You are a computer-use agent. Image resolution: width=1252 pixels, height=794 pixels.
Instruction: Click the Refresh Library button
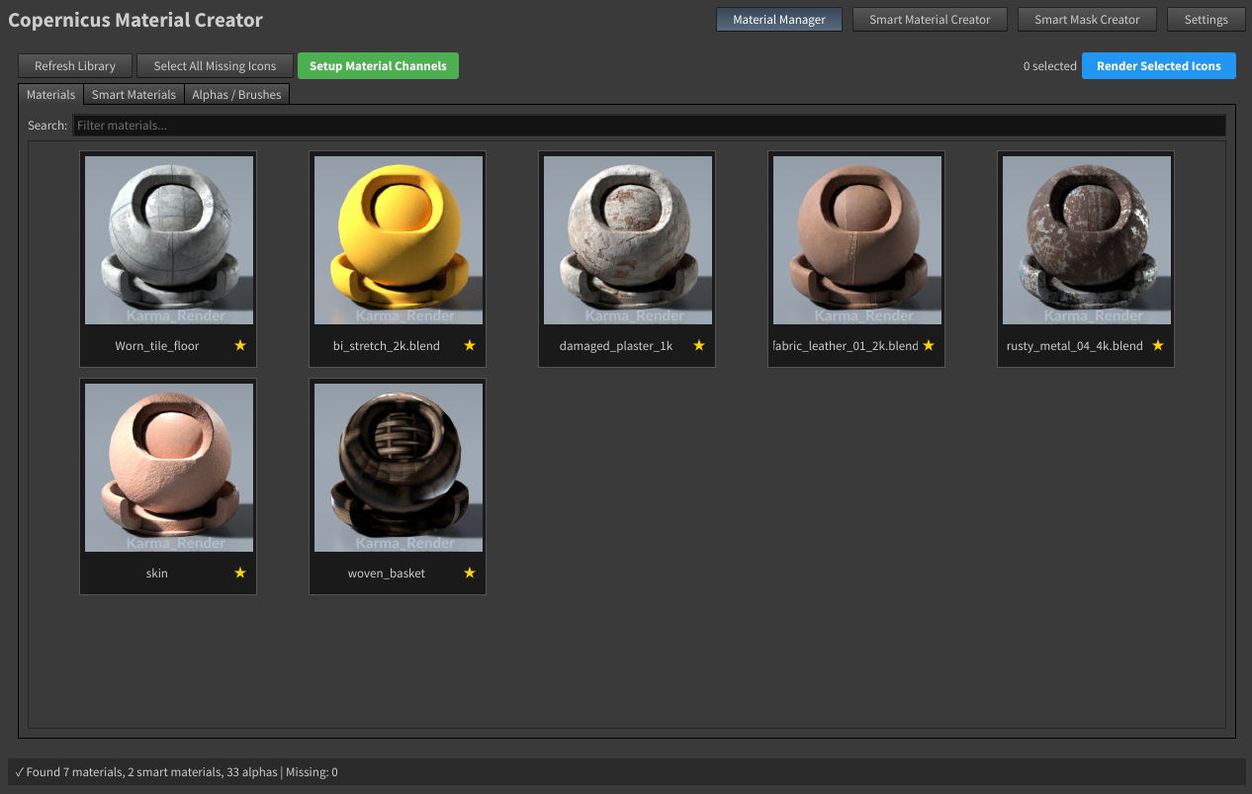click(x=74, y=65)
